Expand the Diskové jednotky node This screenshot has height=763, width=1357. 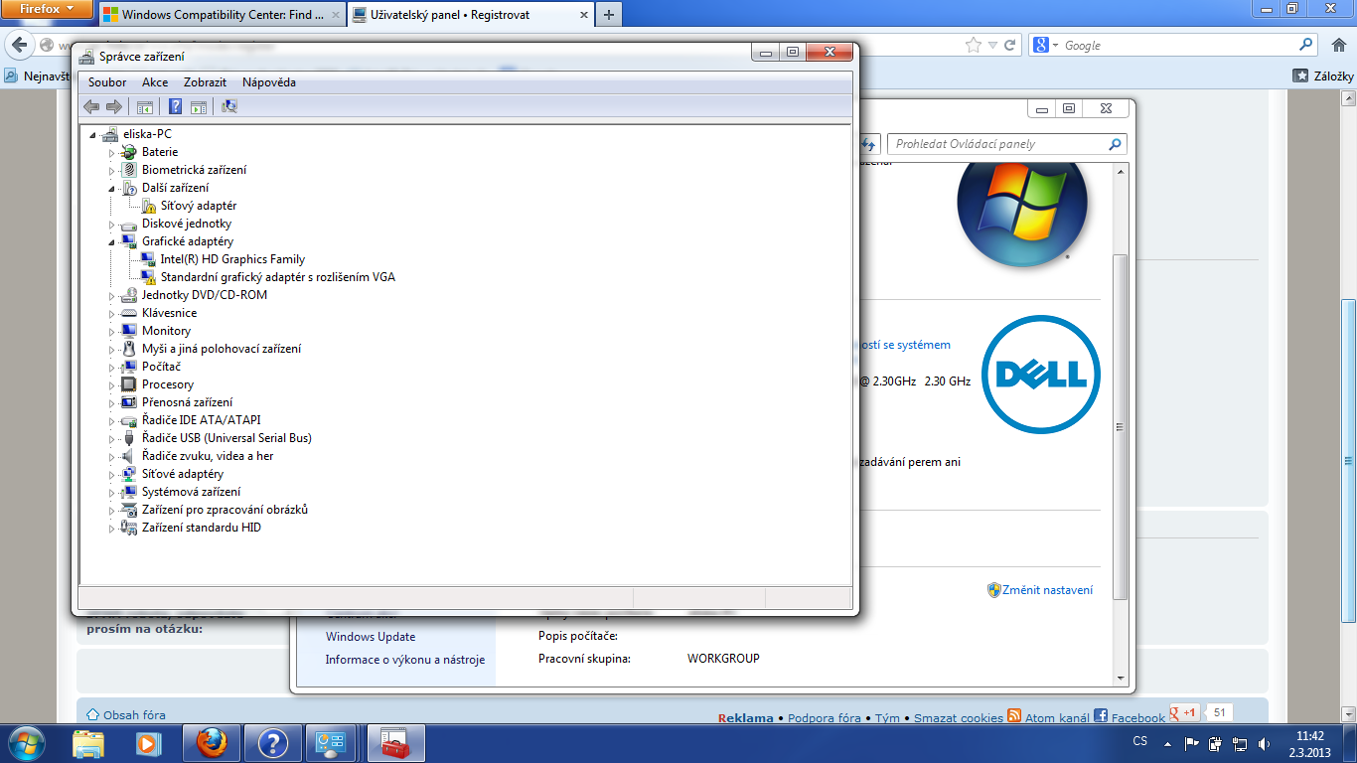[x=112, y=224]
